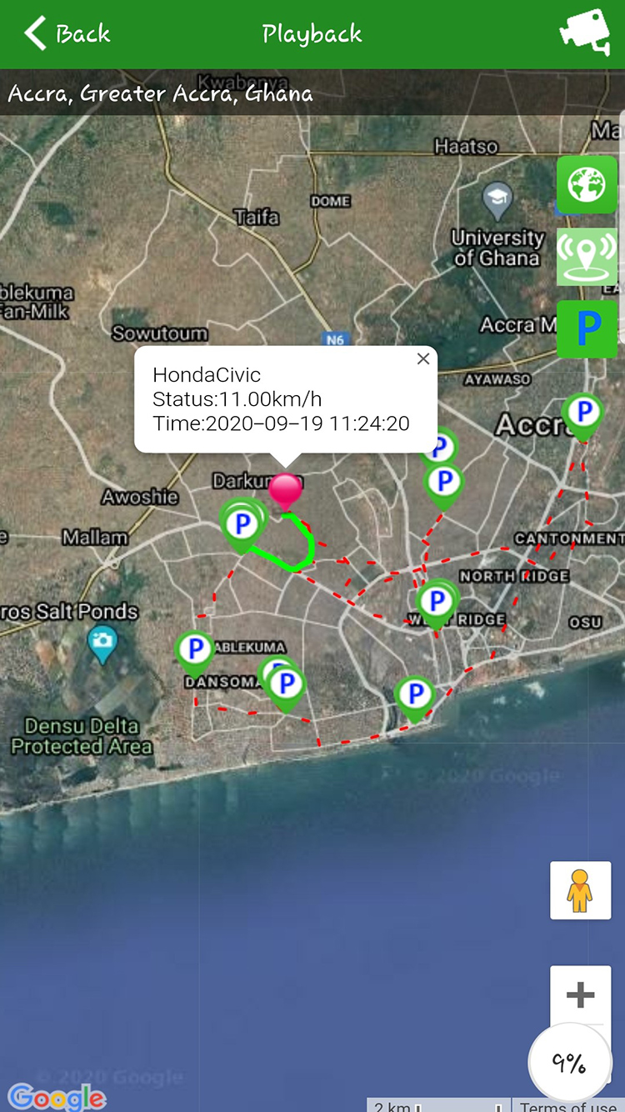Viewport: 625px width, 1112px height.
Task: Tap the 9% playback progress circle
Action: [x=569, y=1064]
